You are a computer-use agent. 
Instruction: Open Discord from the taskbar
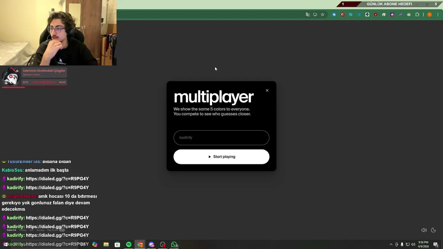point(151,245)
